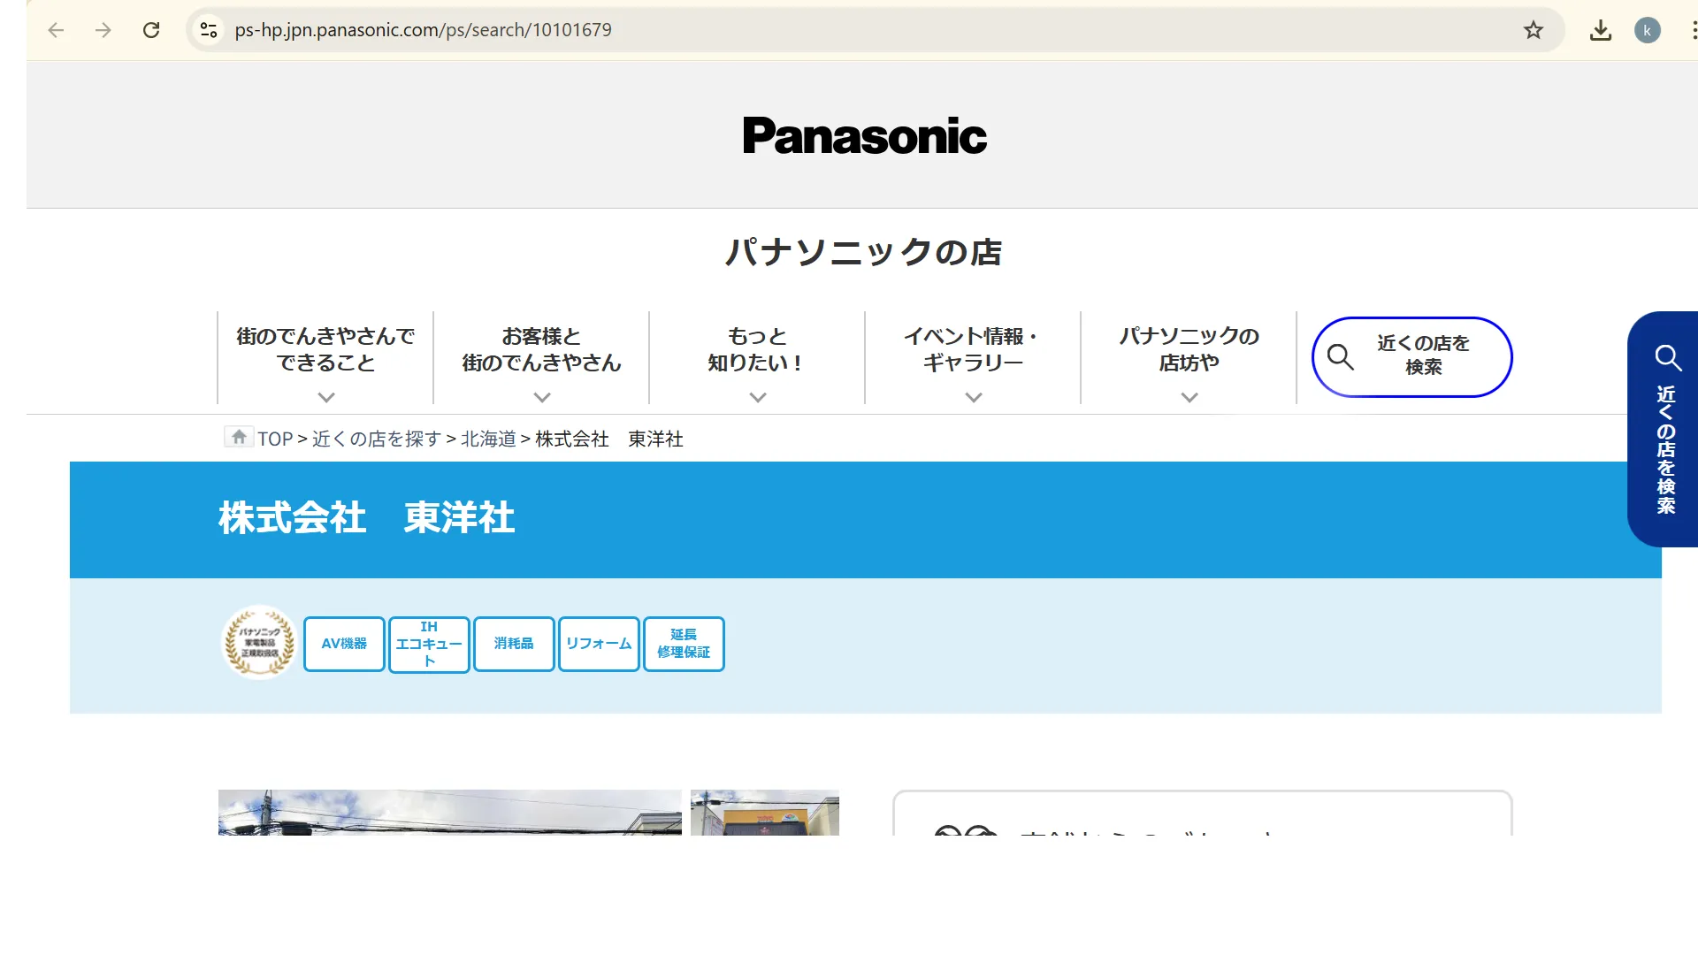This screenshot has height=955, width=1698.
Task: Click the browser forward arrow
Action: [103, 30]
